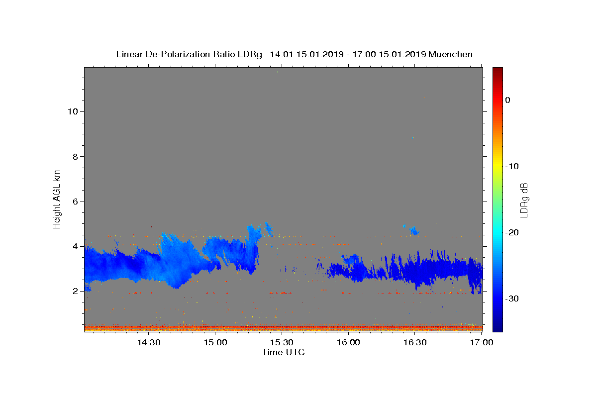This screenshot has height=398, width=597.
Task: Select the 'Muenchen' location text in title
Action: click(450, 54)
